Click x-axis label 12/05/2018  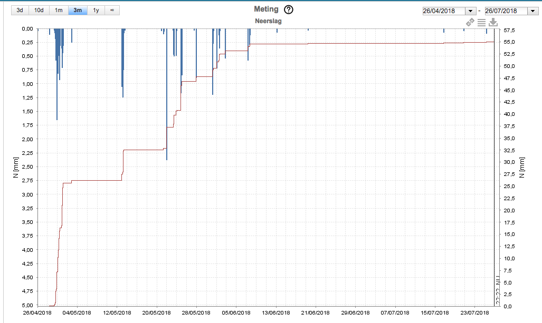[x=117, y=312]
